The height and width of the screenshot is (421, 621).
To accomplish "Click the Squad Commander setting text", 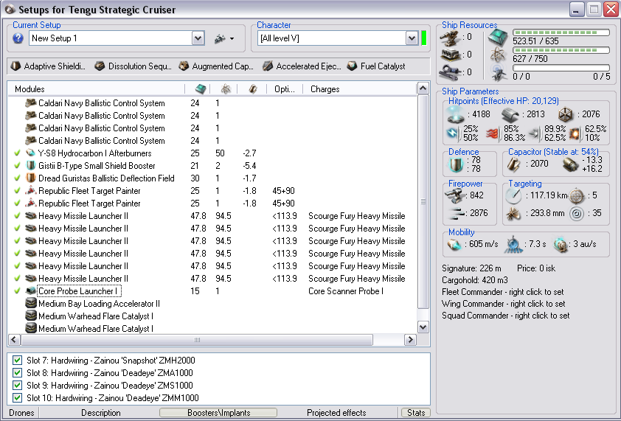I will (x=506, y=316).
